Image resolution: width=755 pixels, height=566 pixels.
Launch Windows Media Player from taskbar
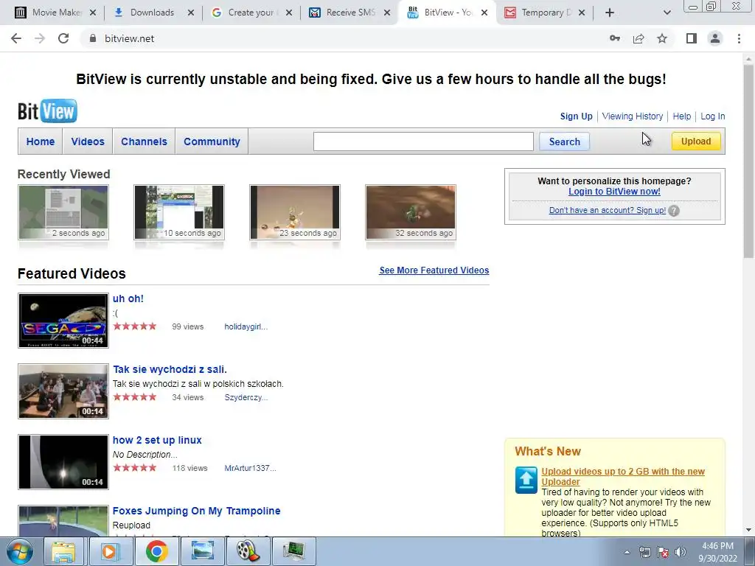[110, 551]
